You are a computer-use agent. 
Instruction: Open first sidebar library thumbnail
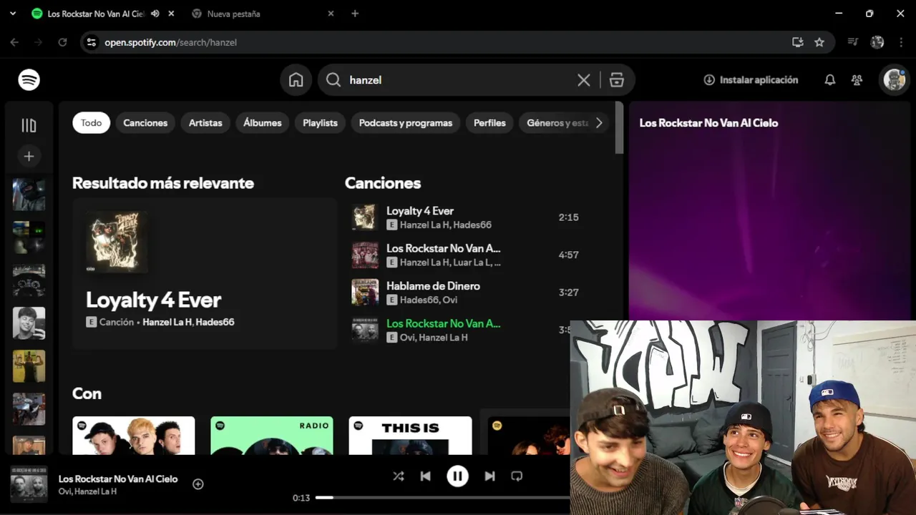[x=29, y=195]
